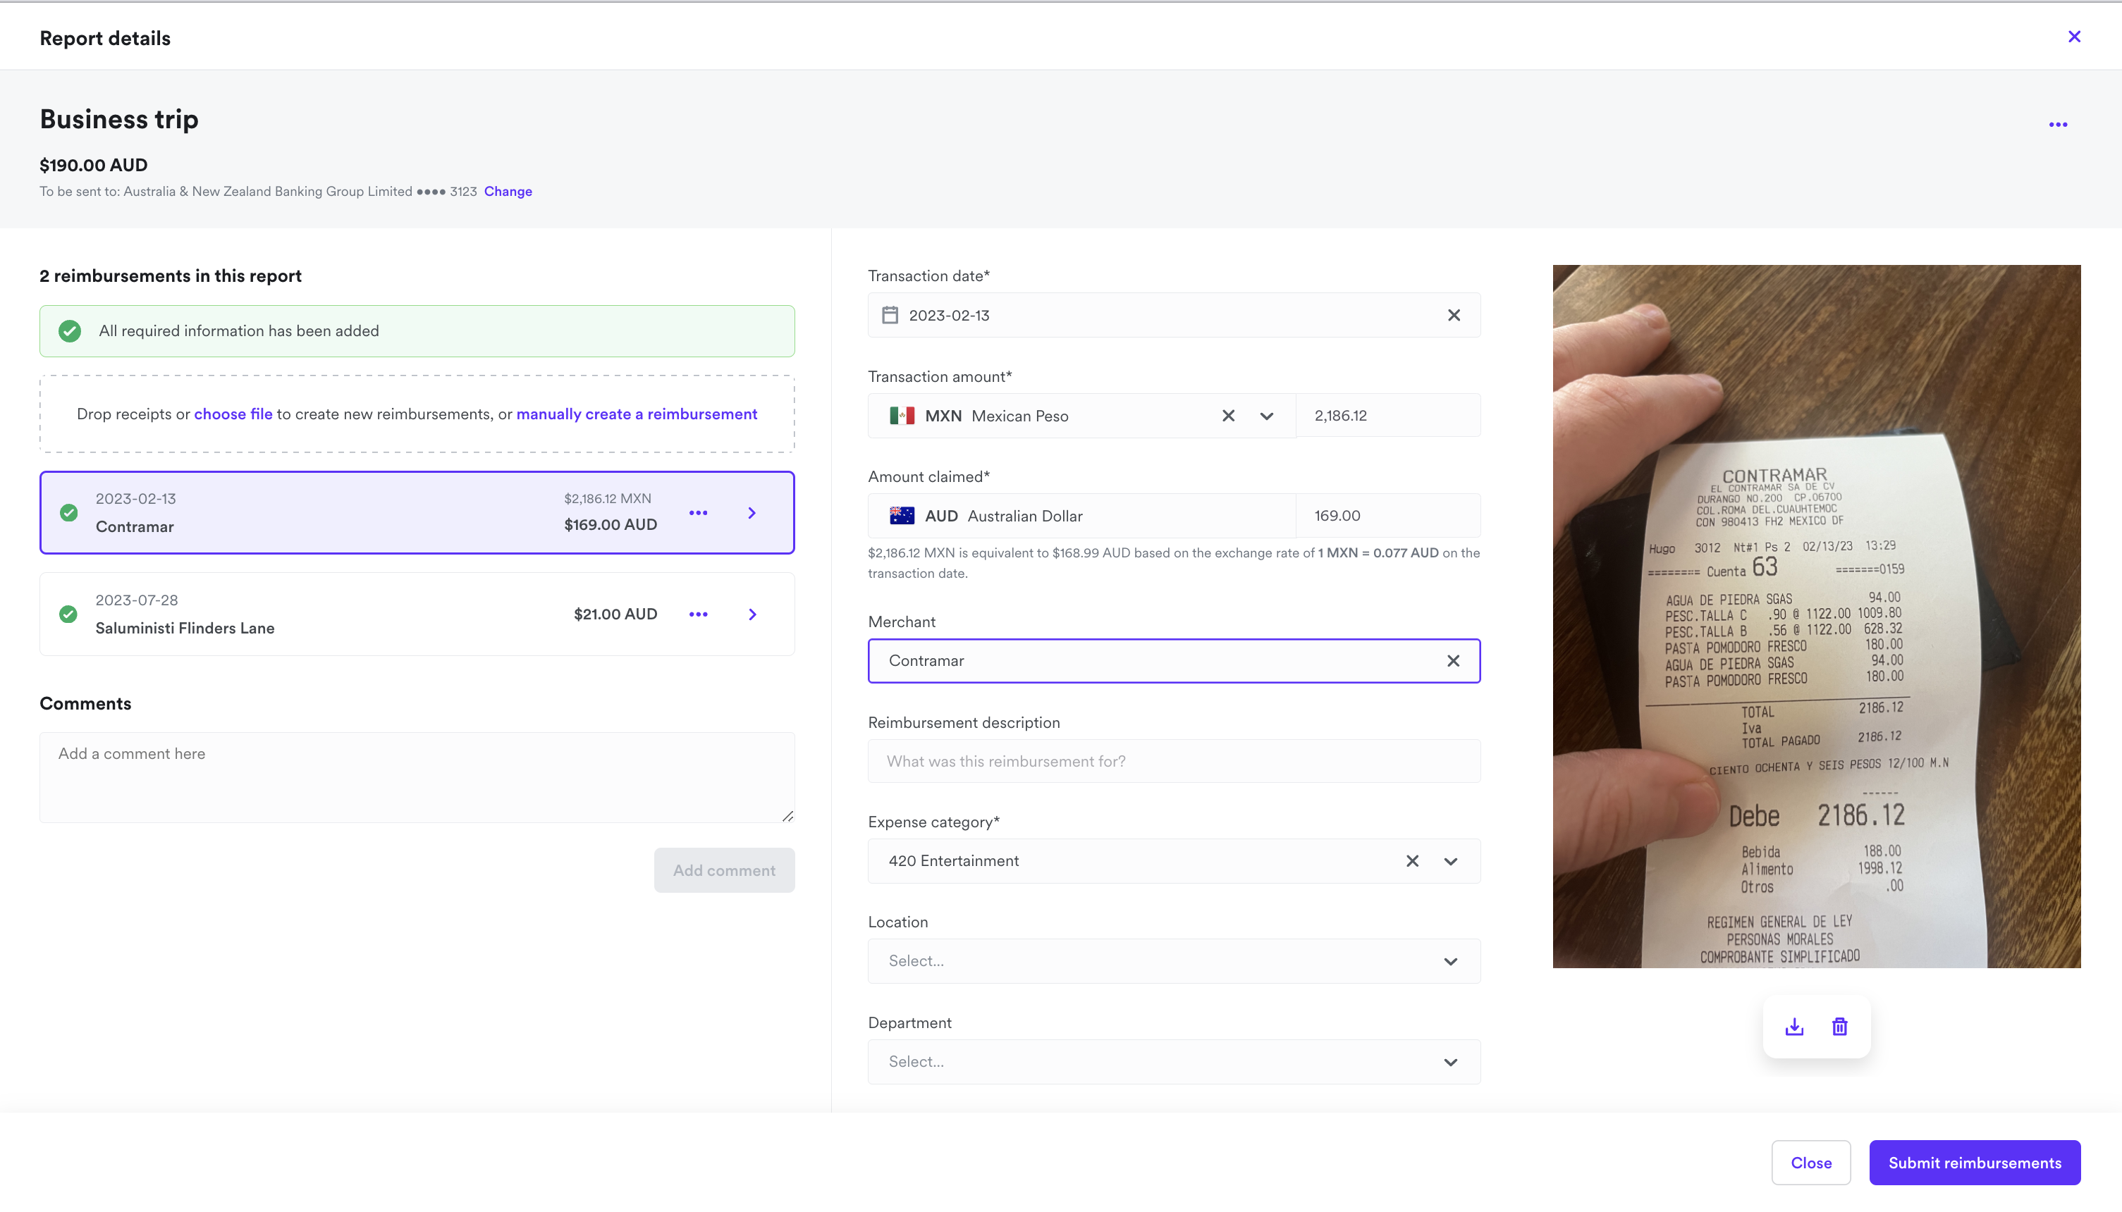The image size is (2122, 1212).
Task: Click the green check on Saluministi row
Action: pos(68,614)
